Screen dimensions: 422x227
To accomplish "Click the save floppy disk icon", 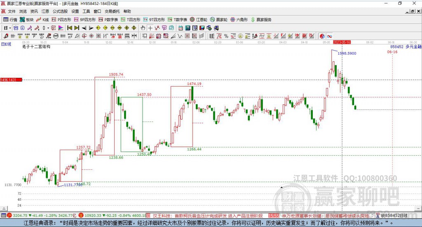I will tap(202, 28).
